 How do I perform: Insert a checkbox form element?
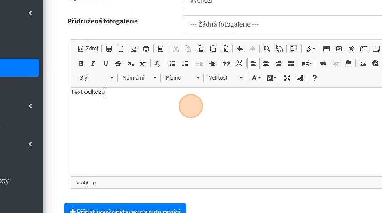pos(339,49)
